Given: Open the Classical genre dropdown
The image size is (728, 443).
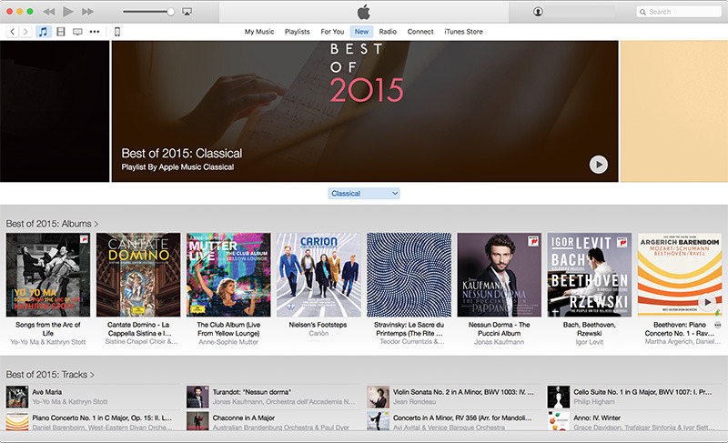Looking at the screenshot, I should 363,194.
